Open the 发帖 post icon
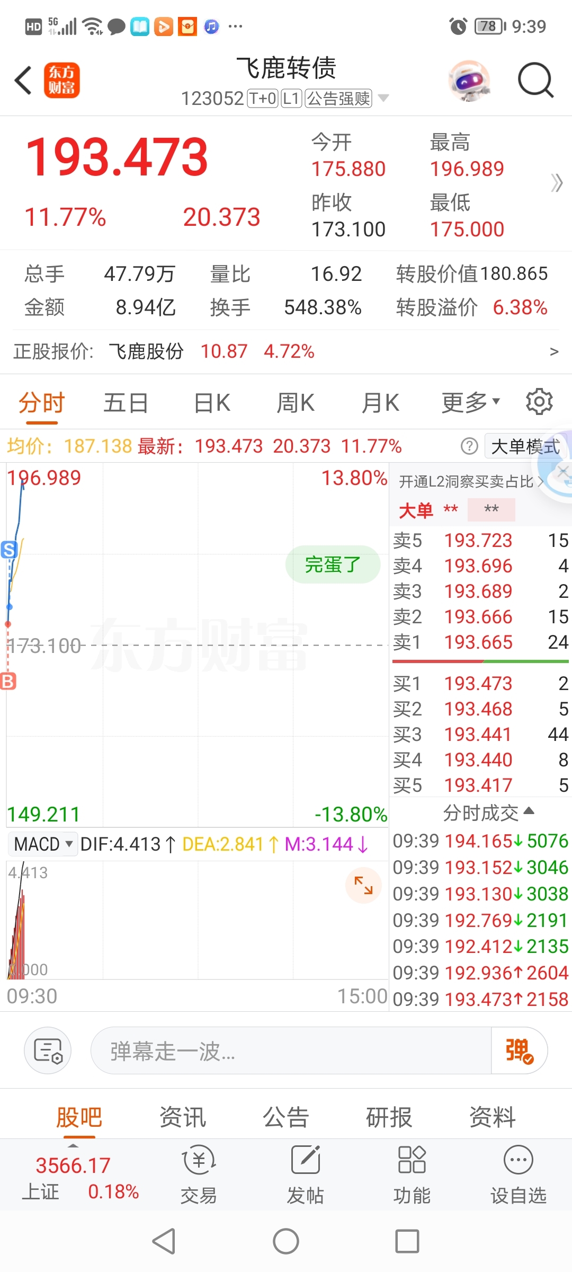The image size is (572, 1272). (x=306, y=1173)
